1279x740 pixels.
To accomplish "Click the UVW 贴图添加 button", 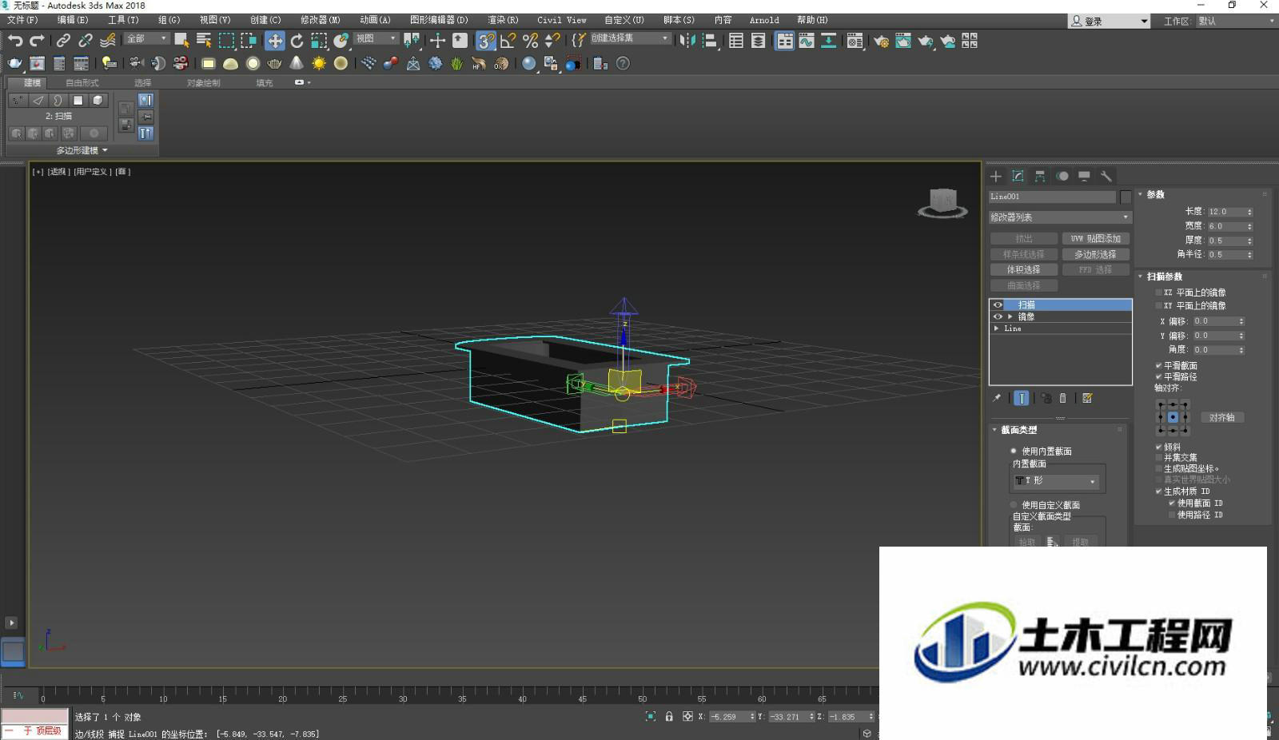I will (1095, 238).
